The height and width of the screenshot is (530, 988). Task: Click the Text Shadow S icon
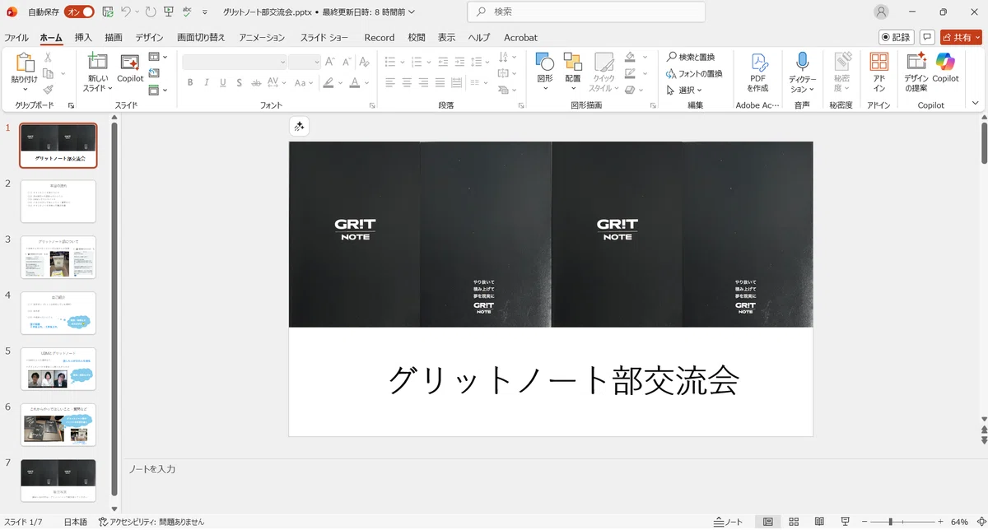239,82
